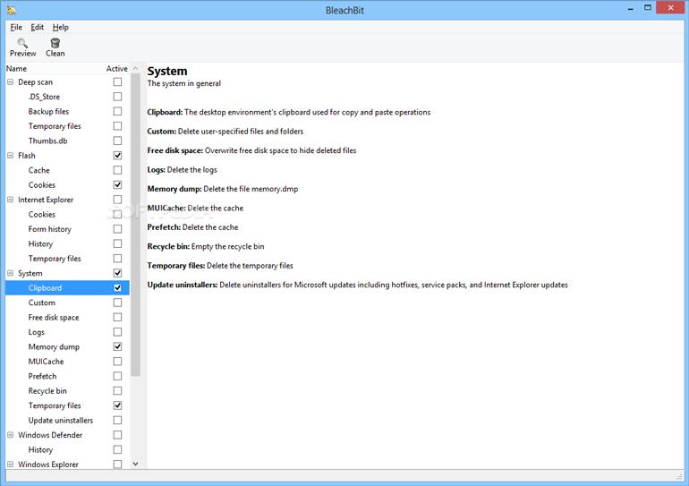Click the Clean trash can icon
This screenshot has height=486, width=689.
(x=55, y=43)
